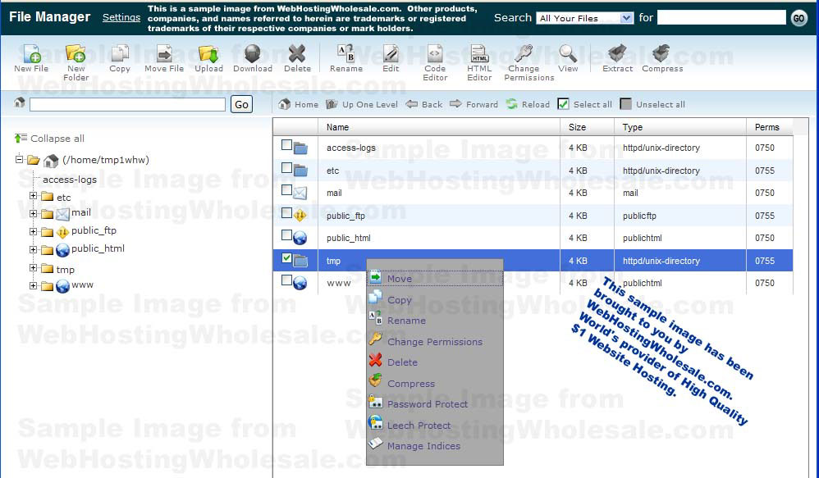The height and width of the screenshot is (478, 819).
Task: Click the public_html globe icon in file list
Action: (300, 238)
